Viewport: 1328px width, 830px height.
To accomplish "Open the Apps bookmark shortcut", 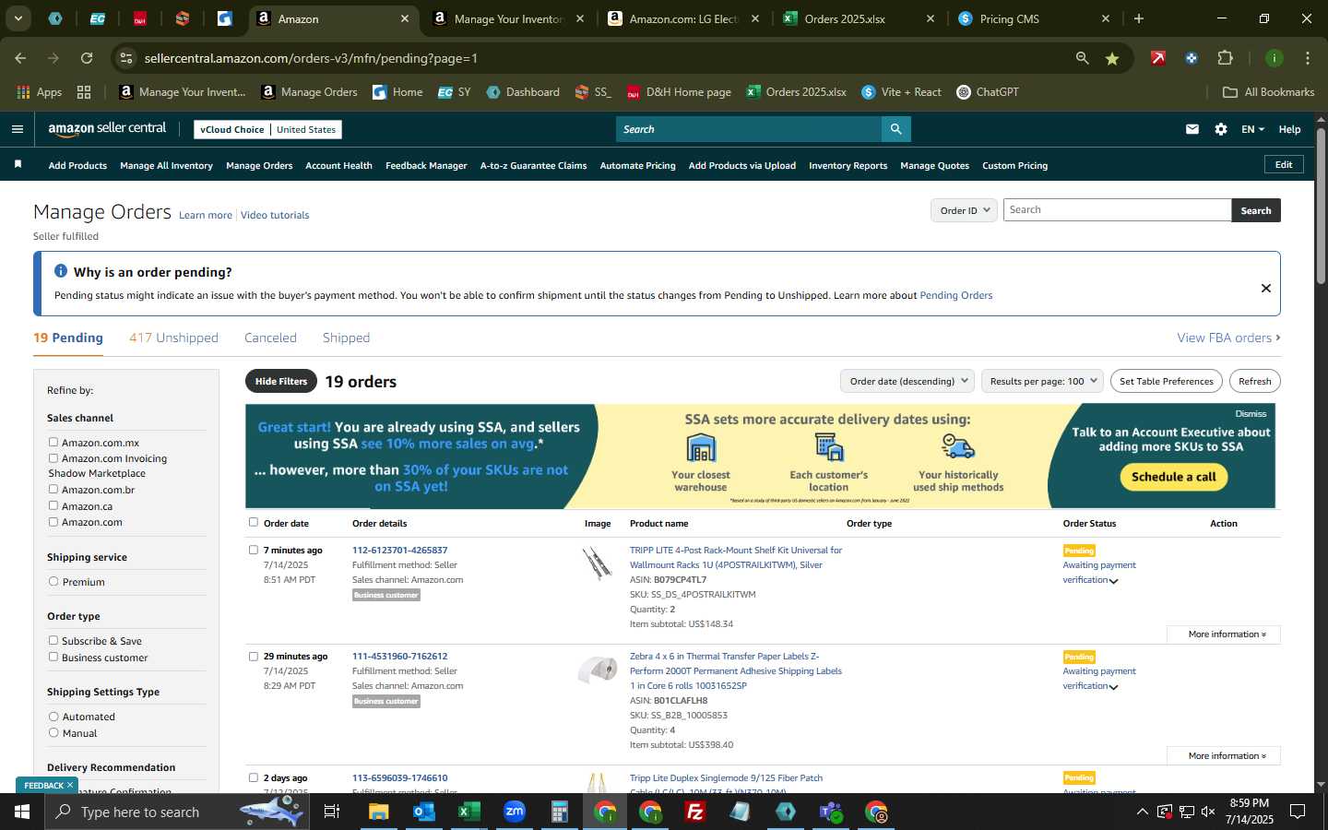I will click(40, 92).
